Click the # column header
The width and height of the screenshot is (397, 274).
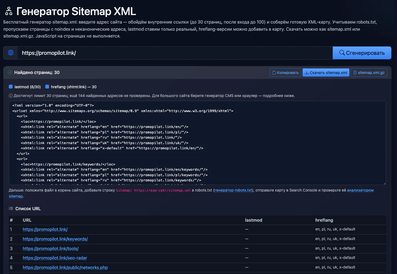(11, 220)
